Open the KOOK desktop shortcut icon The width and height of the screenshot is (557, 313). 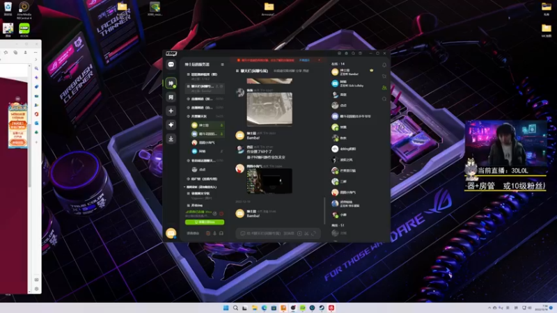point(24,30)
